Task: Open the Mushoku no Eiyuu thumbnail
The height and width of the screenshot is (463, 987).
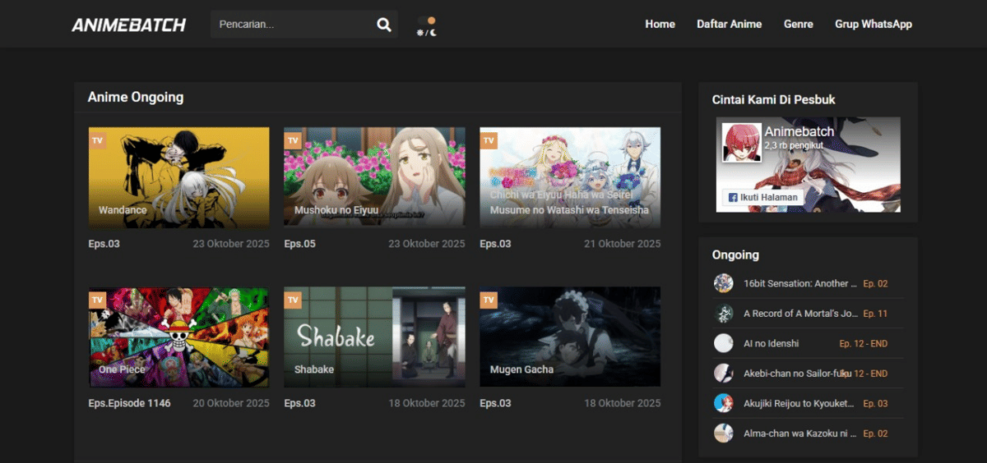Action: point(374,177)
